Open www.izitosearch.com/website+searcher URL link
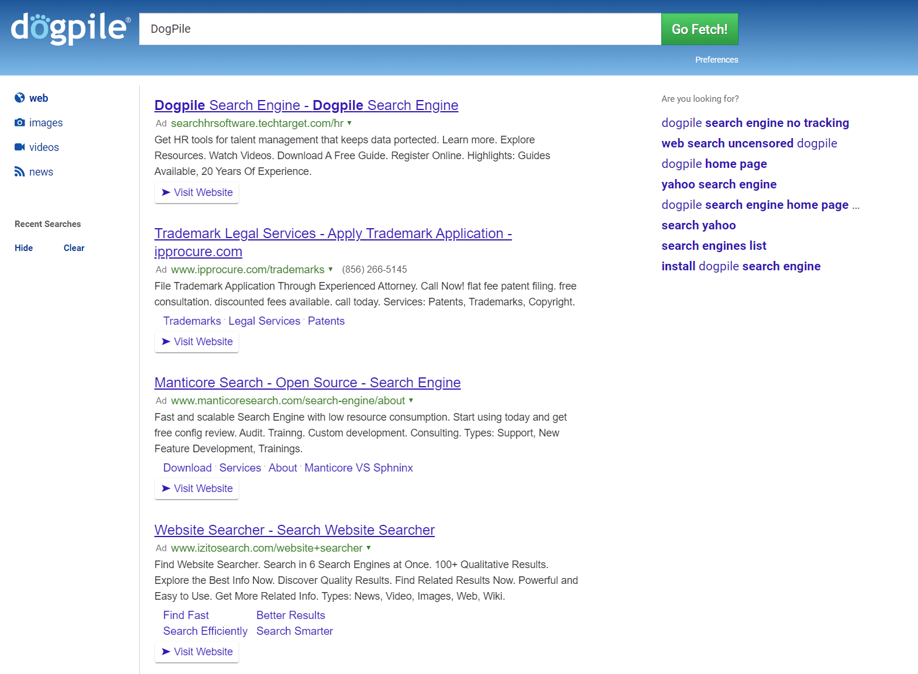The image size is (918, 674). pyautogui.click(x=267, y=548)
